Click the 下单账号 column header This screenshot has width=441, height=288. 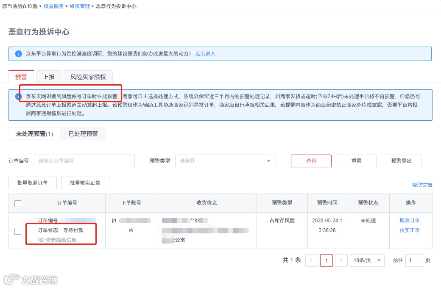131,203
